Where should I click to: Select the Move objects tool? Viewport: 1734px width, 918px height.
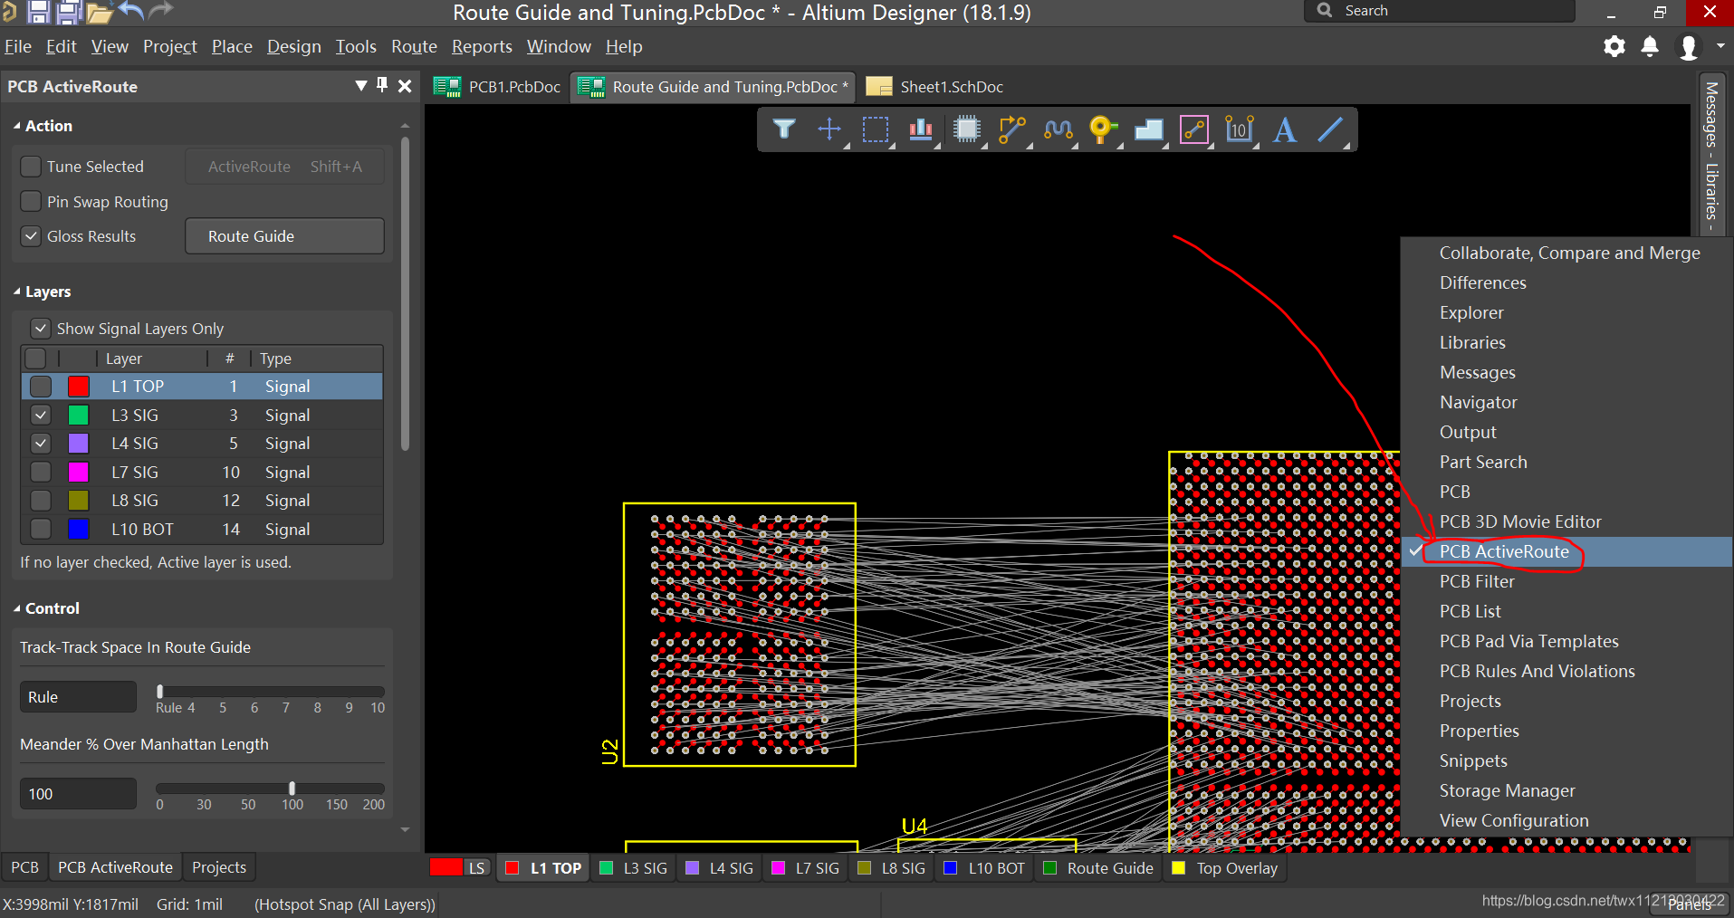[829, 129]
